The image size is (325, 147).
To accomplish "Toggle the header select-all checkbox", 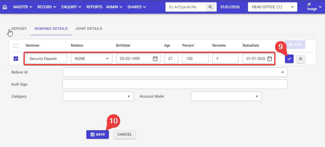I will (x=16, y=46).
